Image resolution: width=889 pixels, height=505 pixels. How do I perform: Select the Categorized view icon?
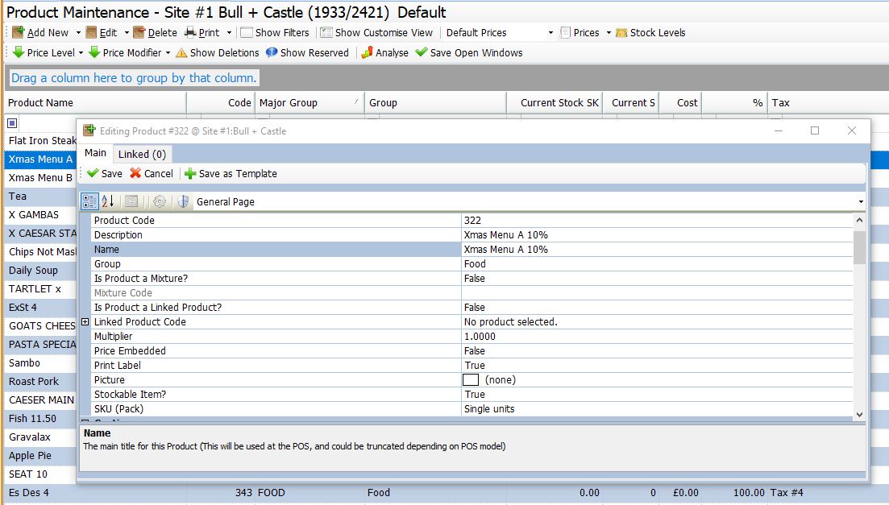coord(89,201)
